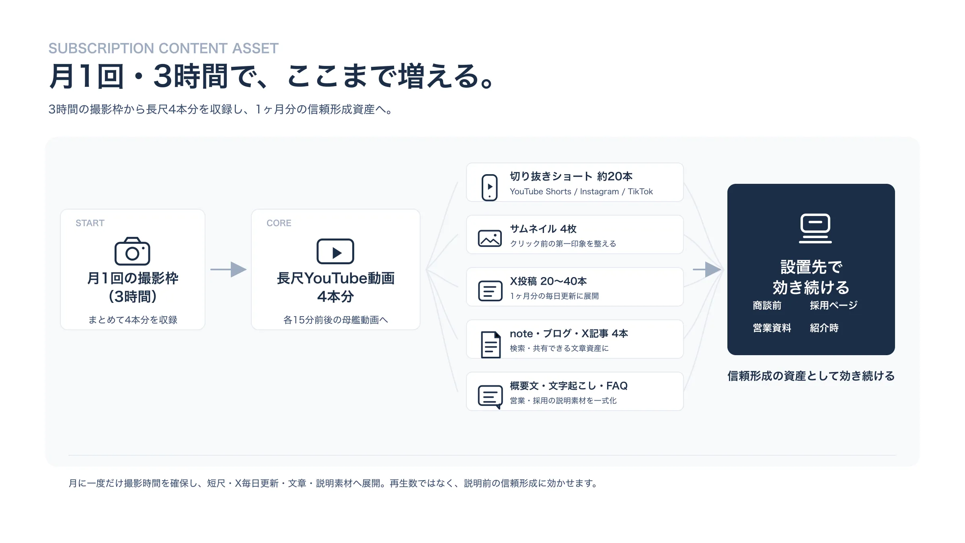This screenshot has width=965, height=543.
Task: Click YouTube Shorts / Instagram / TikTok text
Action: point(581,191)
